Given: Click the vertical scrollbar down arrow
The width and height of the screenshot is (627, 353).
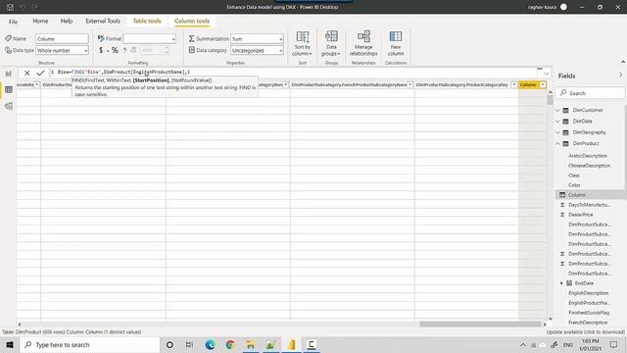Looking at the screenshot, I should 551,319.
